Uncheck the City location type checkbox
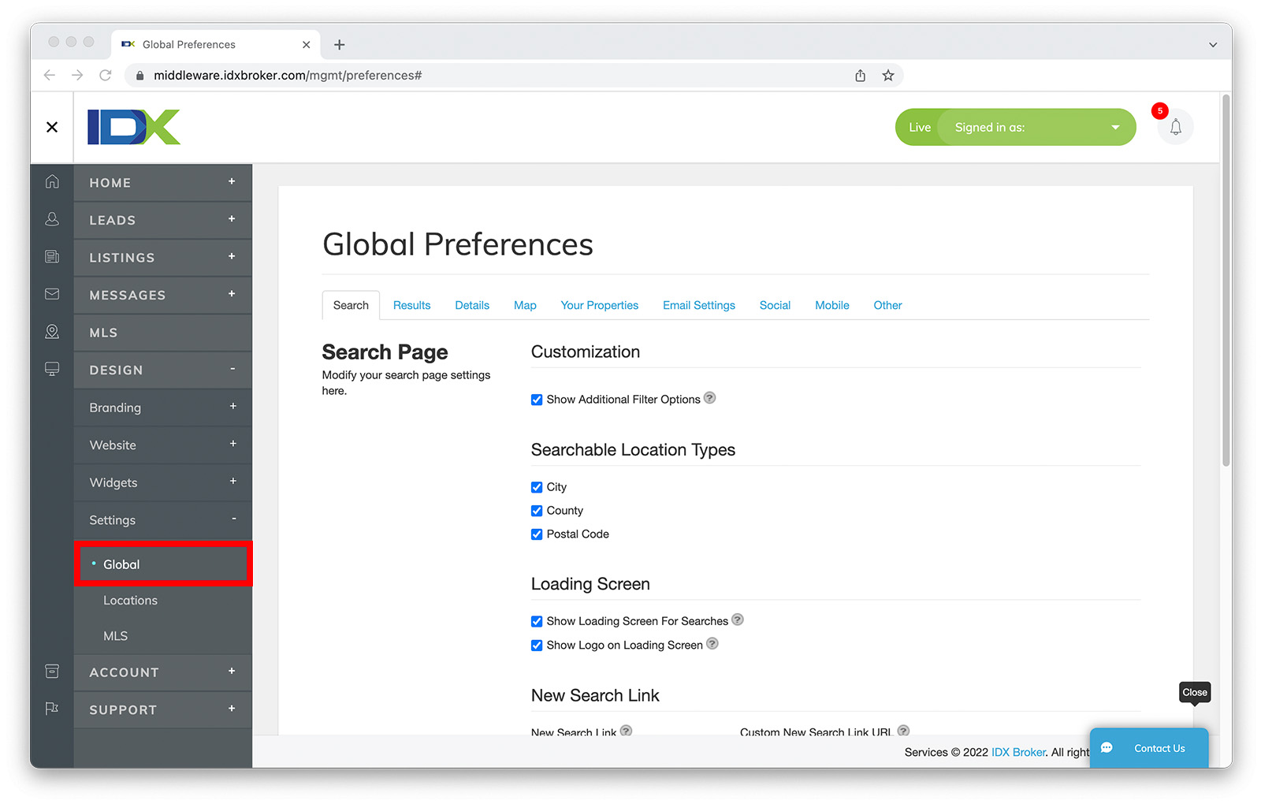Viewport: 1261px width, 804px height. pos(537,487)
